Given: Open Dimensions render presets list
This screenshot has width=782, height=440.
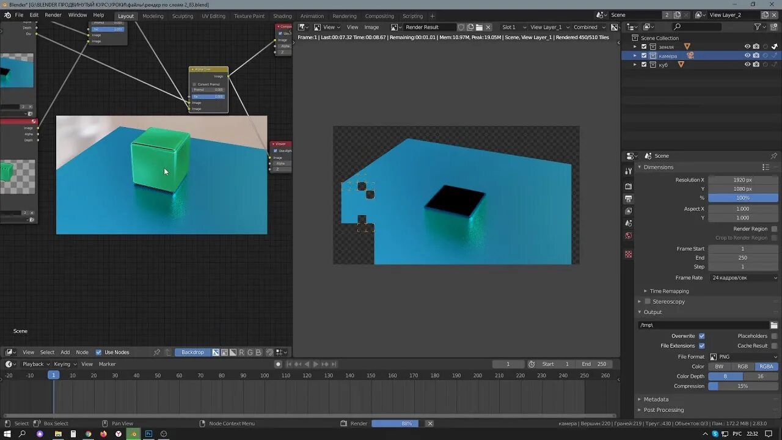Looking at the screenshot, I should [x=766, y=167].
